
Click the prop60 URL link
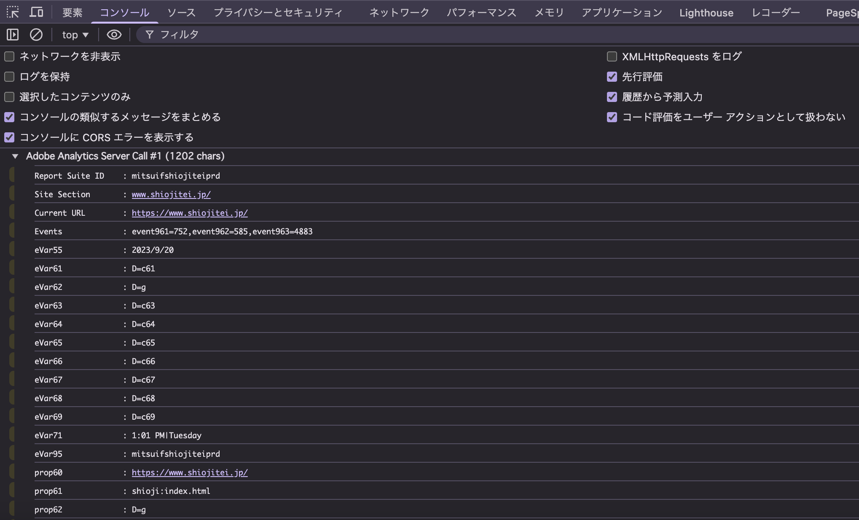tap(190, 472)
